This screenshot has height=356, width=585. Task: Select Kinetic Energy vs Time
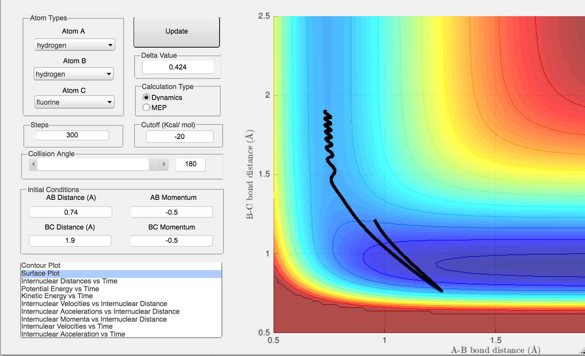point(121,296)
